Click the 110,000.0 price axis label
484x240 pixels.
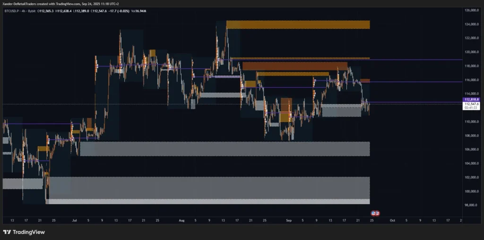click(471, 122)
